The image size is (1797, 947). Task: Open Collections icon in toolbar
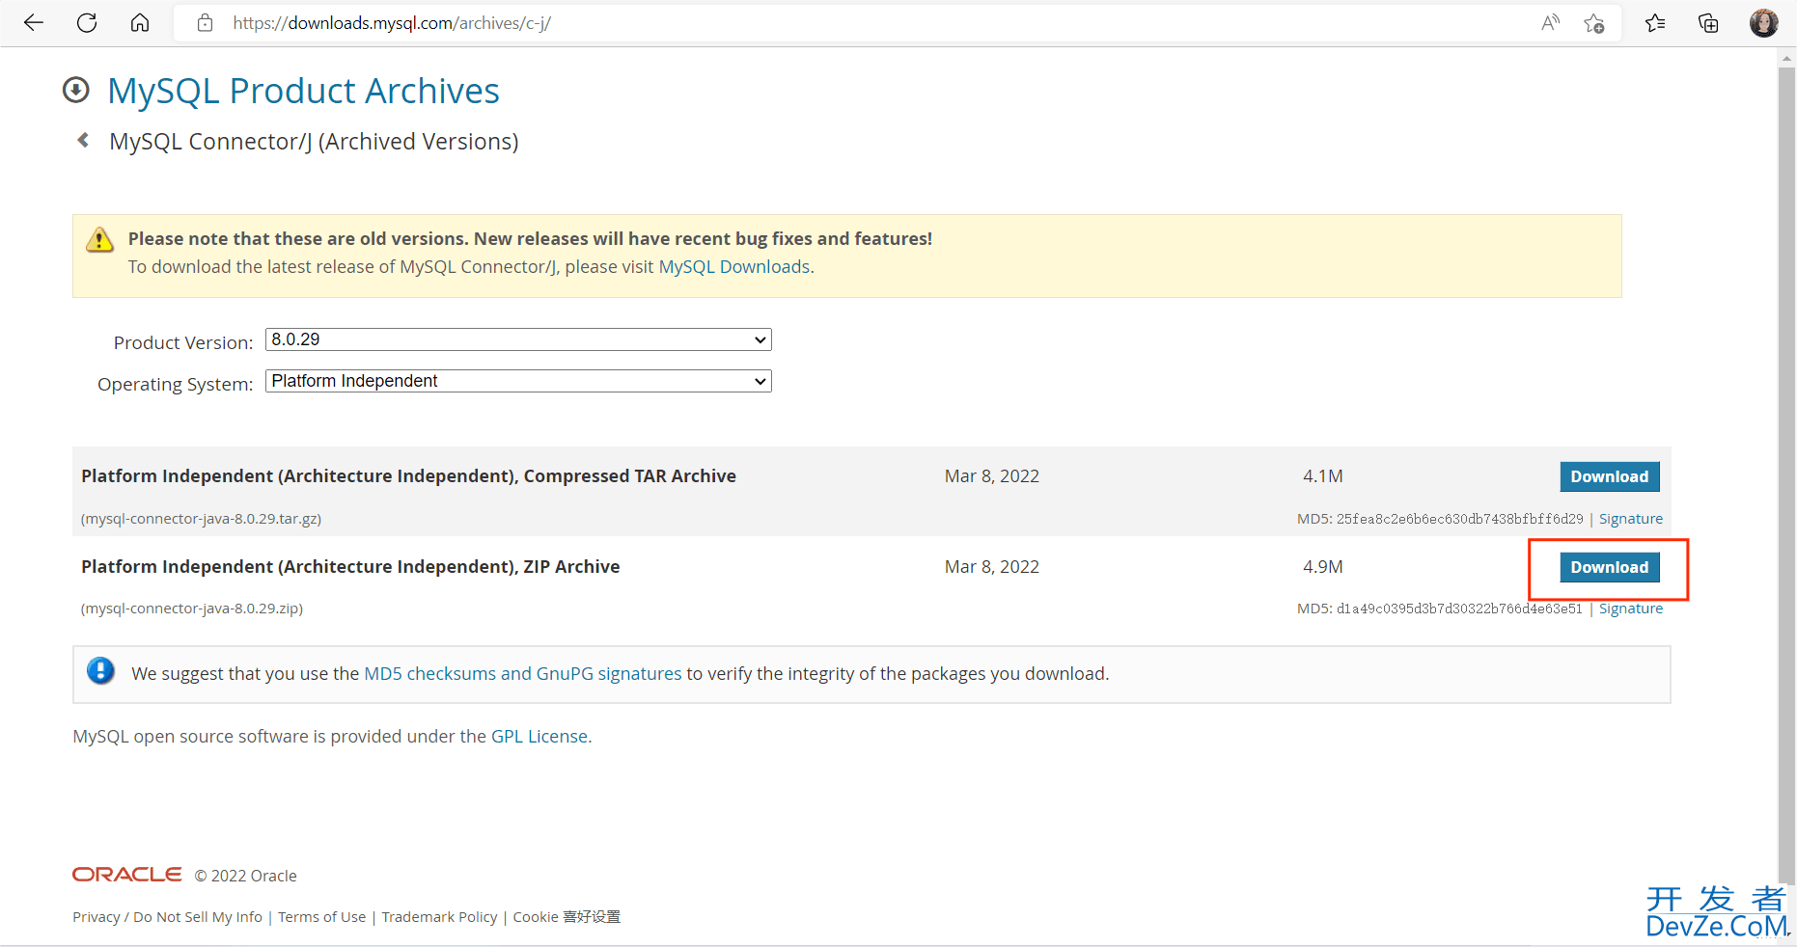[1708, 23]
